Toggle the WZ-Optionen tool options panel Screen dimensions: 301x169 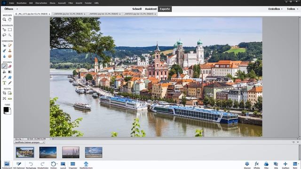click(19, 165)
